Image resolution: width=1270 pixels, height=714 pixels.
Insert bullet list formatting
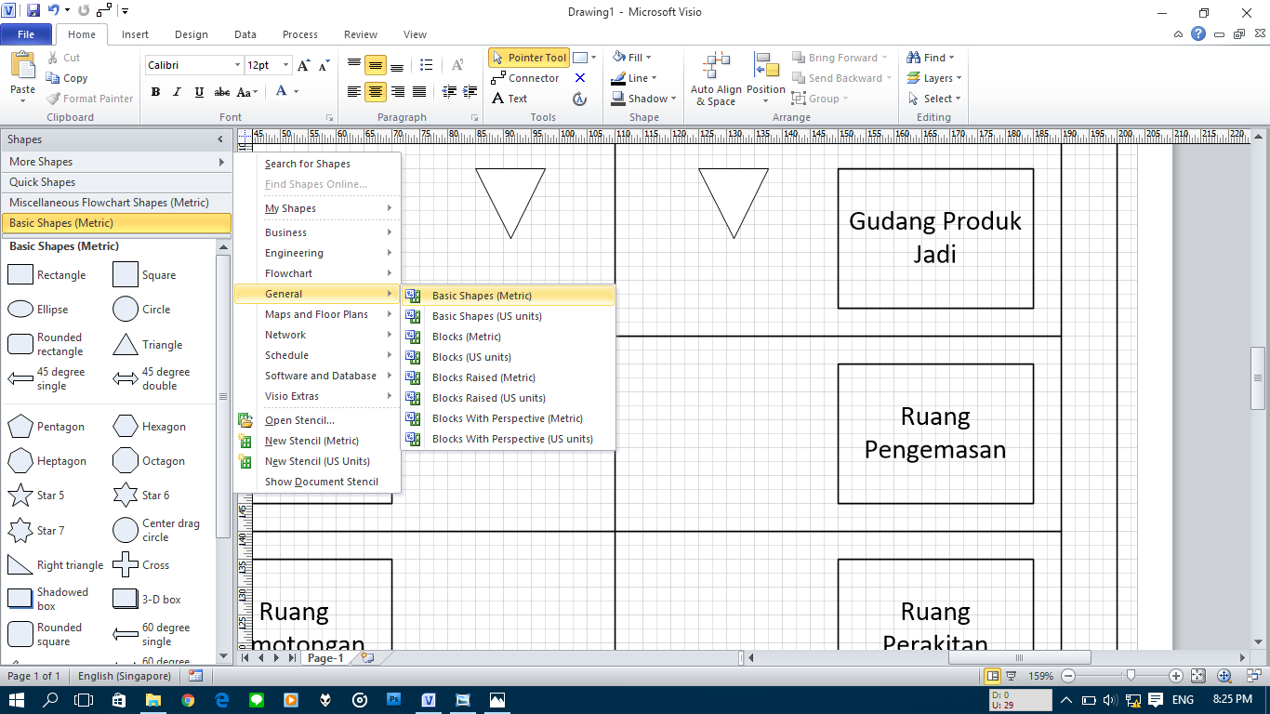426,65
